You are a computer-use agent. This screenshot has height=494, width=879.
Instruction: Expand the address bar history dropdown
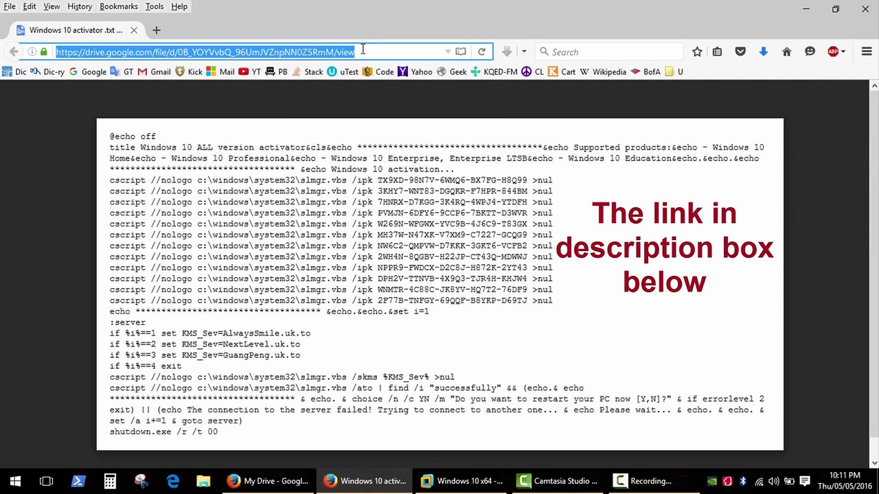point(448,51)
